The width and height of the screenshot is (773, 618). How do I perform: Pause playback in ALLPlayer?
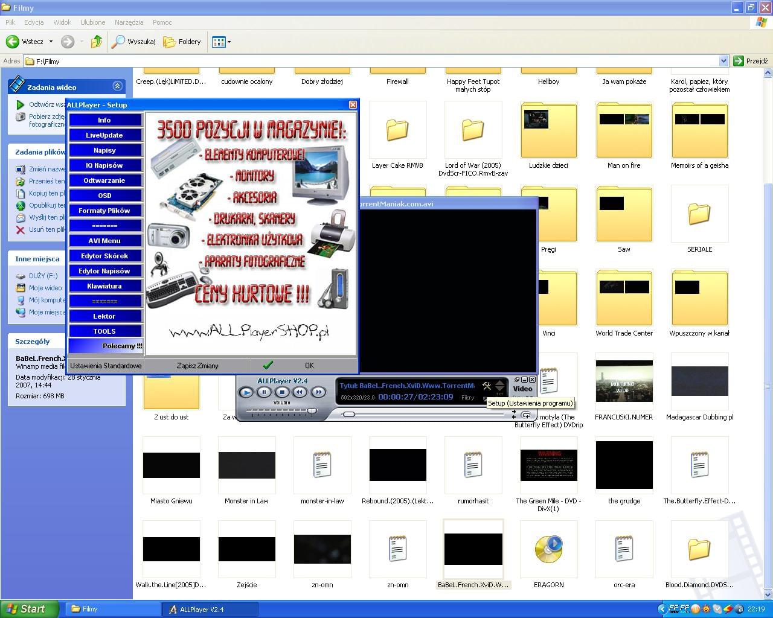[x=264, y=392]
